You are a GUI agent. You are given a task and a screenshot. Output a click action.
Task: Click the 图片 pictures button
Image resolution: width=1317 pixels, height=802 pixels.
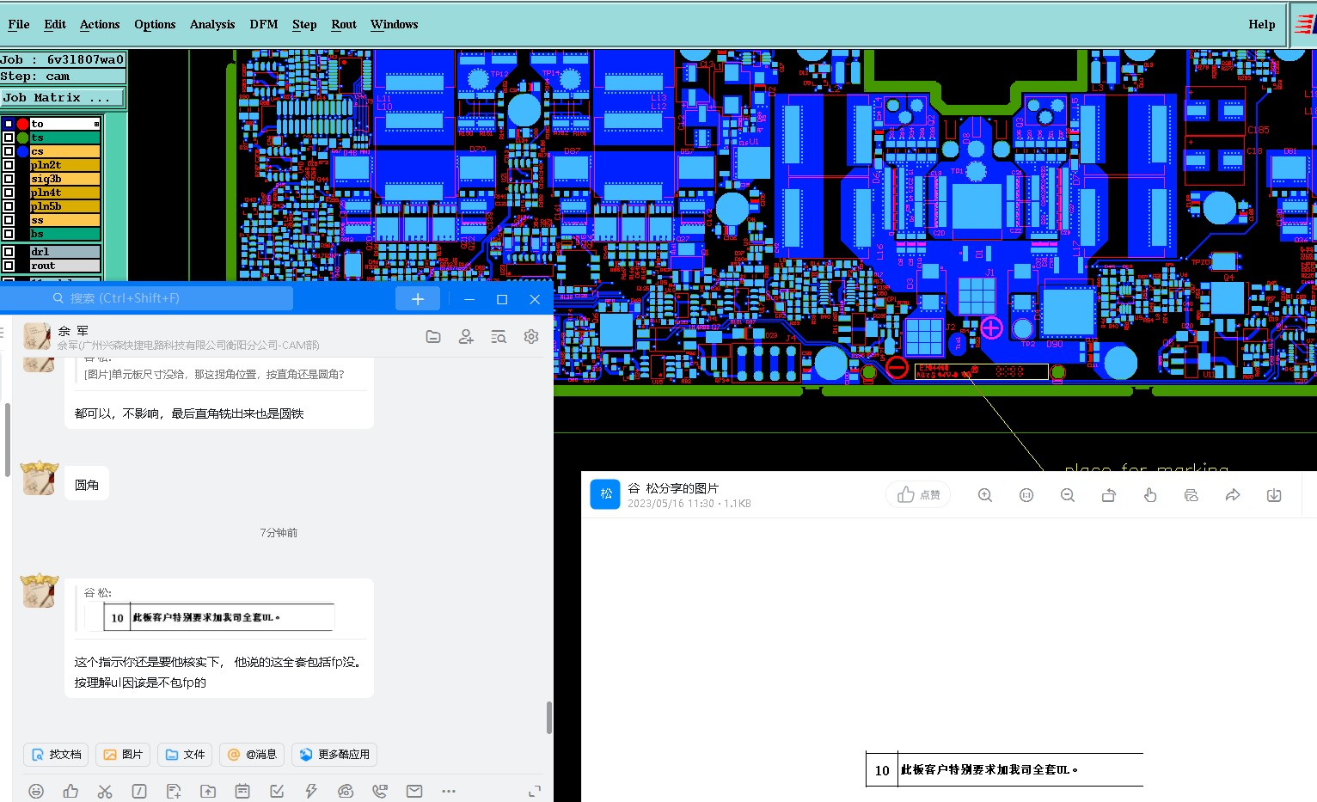(123, 755)
